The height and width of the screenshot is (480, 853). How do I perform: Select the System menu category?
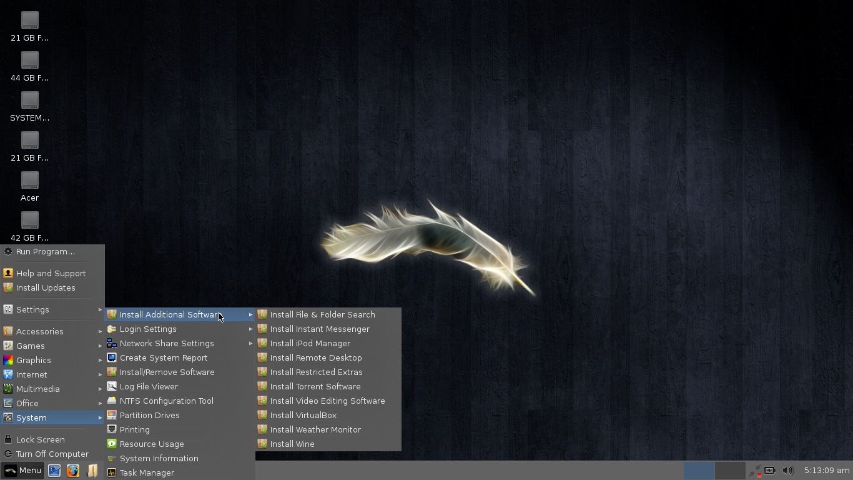coord(52,417)
